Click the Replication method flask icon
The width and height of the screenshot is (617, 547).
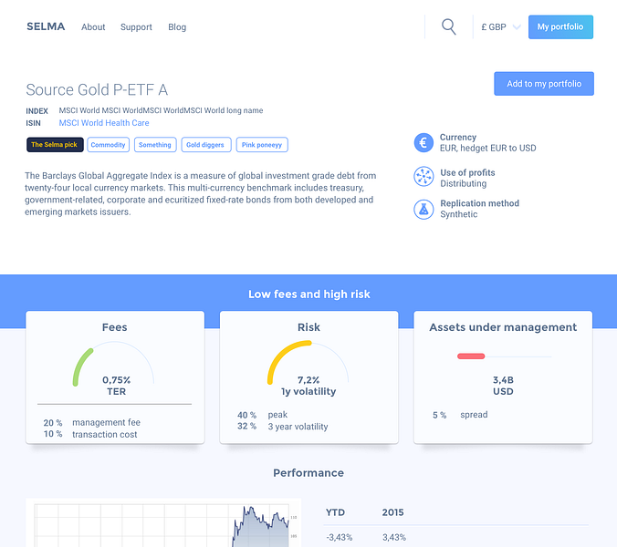pos(424,209)
